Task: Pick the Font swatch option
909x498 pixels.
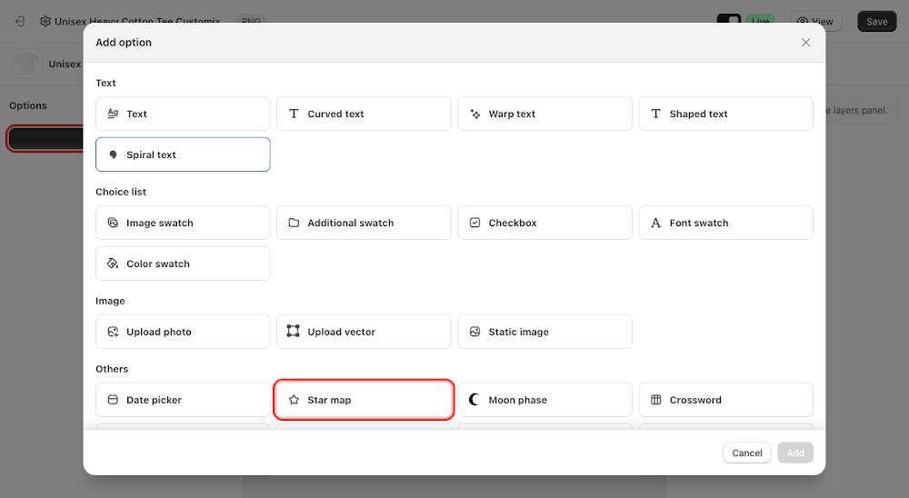Action: click(725, 223)
